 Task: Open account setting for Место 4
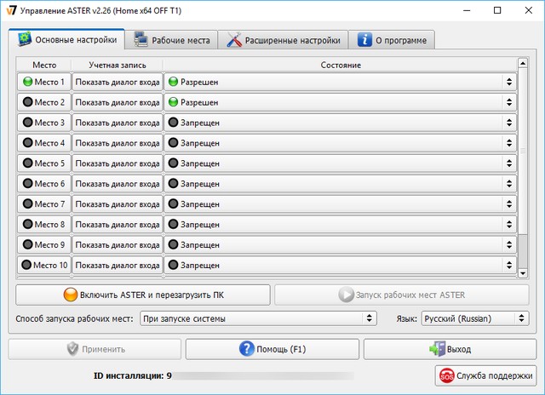pos(118,143)
